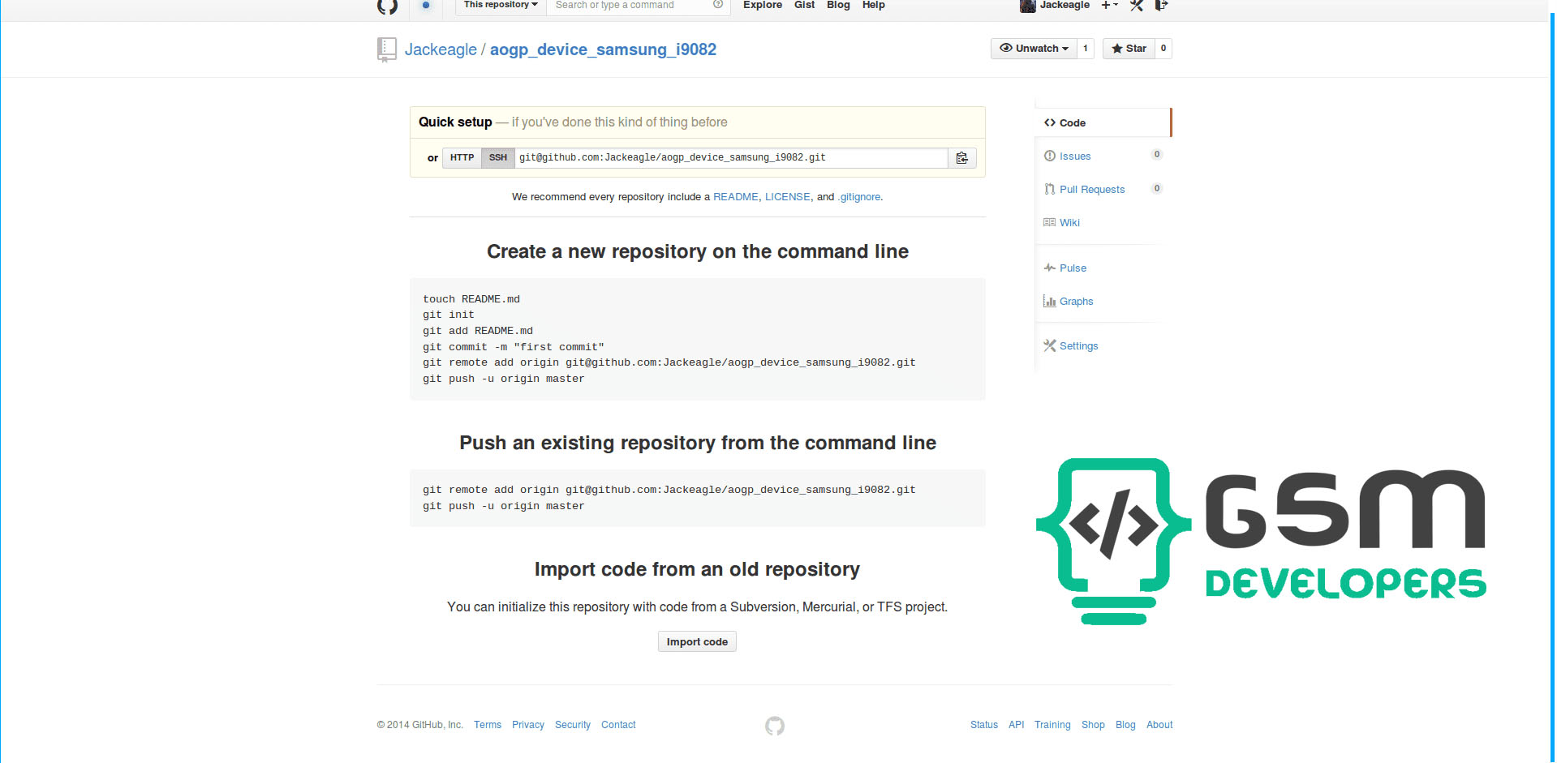
Task: Open the .gitignore recommendation link
Action: click(859, 197)
